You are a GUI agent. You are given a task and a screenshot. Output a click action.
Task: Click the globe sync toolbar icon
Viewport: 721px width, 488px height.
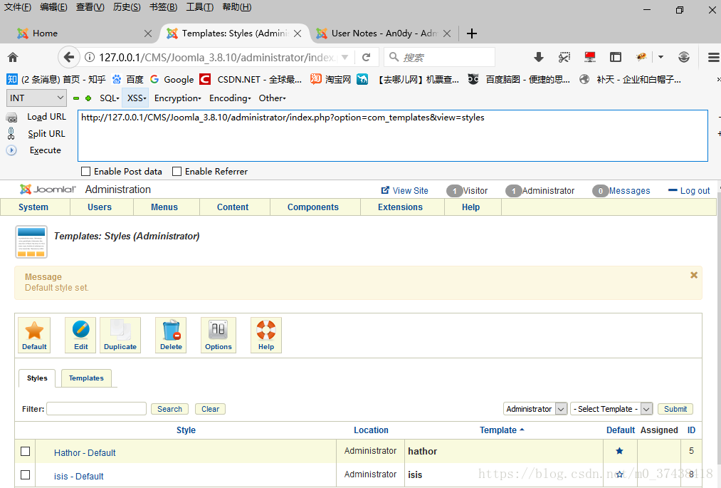tap(684, 57)
